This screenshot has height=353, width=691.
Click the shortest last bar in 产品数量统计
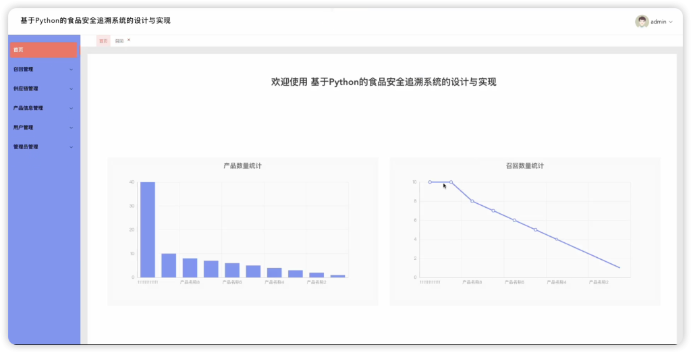point(337,276)
